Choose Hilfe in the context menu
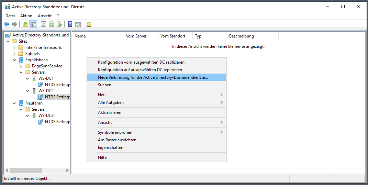 (x=156, y=157)
